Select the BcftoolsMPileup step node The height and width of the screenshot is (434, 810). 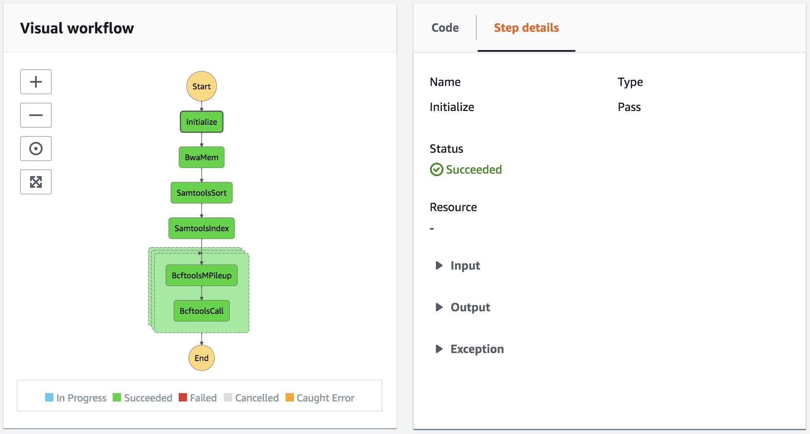tap(202, 275)
